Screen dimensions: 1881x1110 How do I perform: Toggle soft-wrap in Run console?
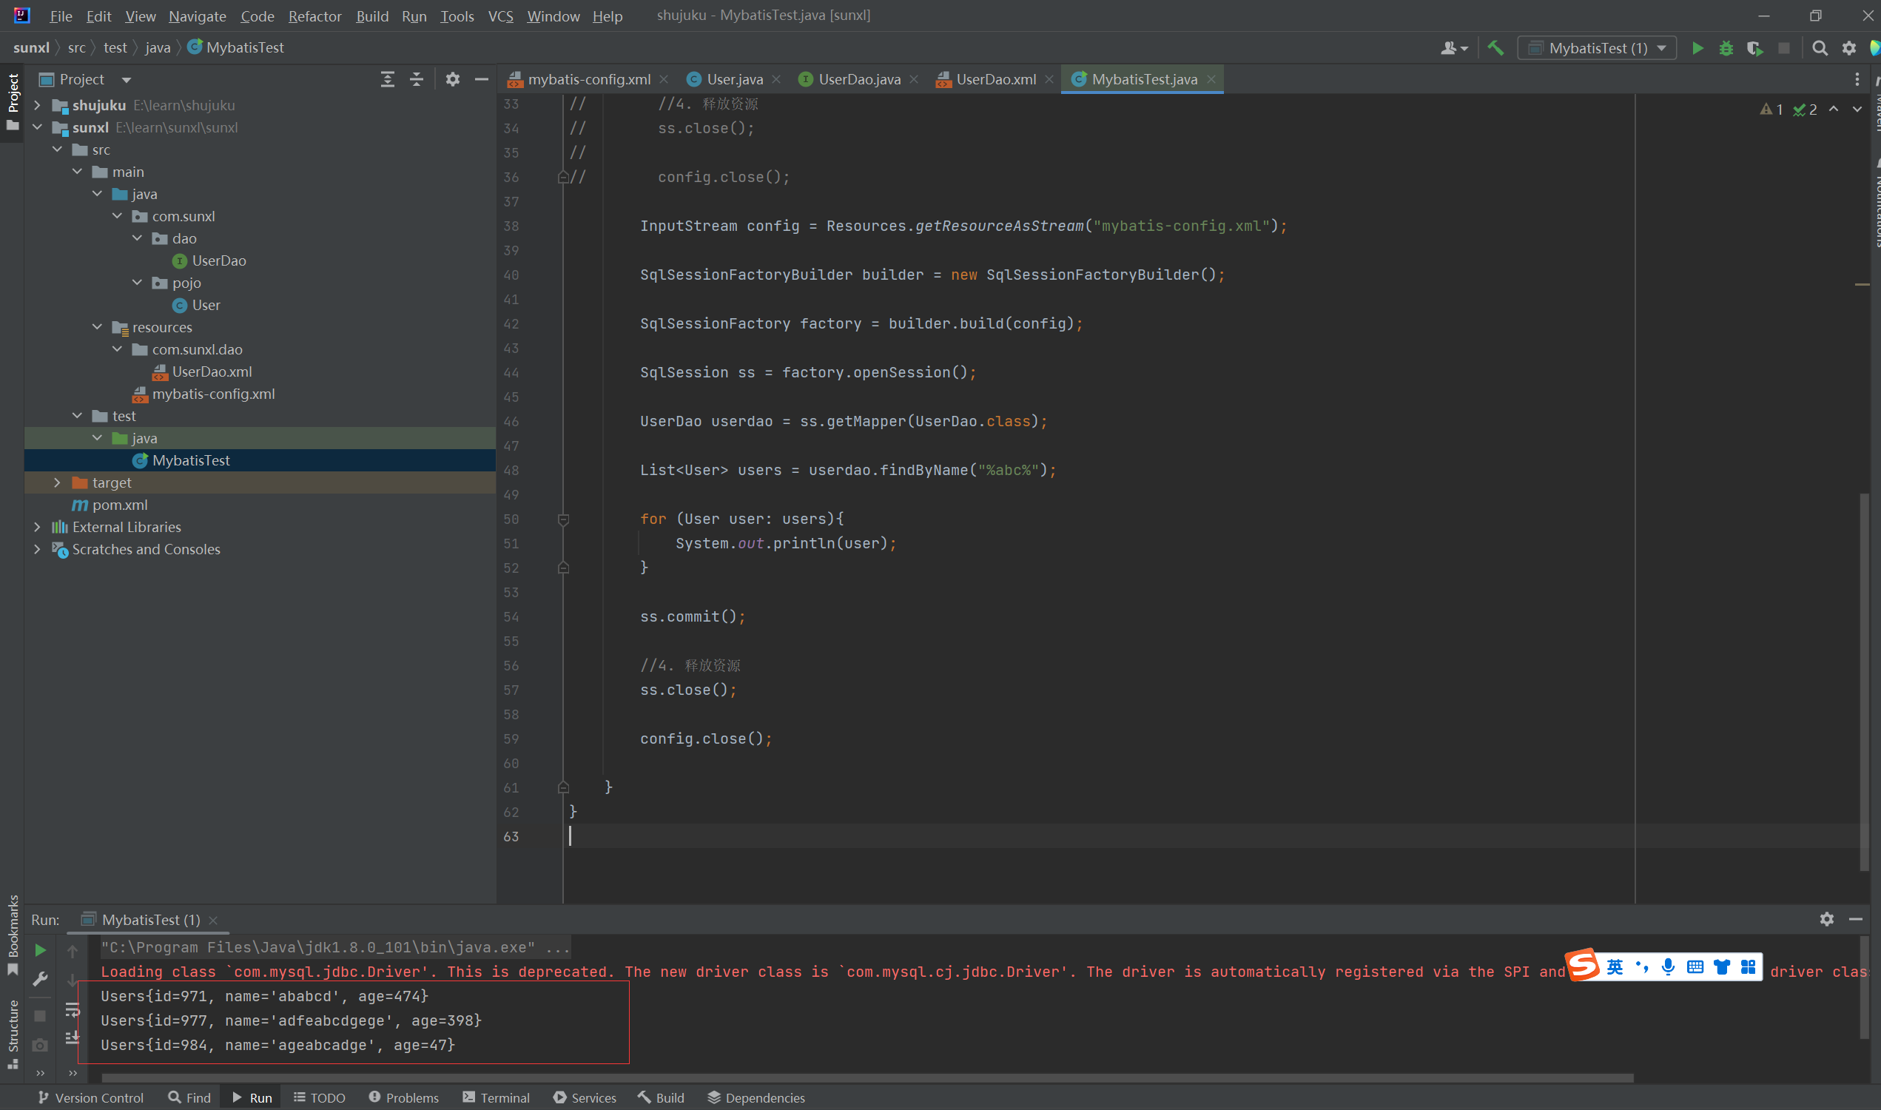pos(73,1011)
